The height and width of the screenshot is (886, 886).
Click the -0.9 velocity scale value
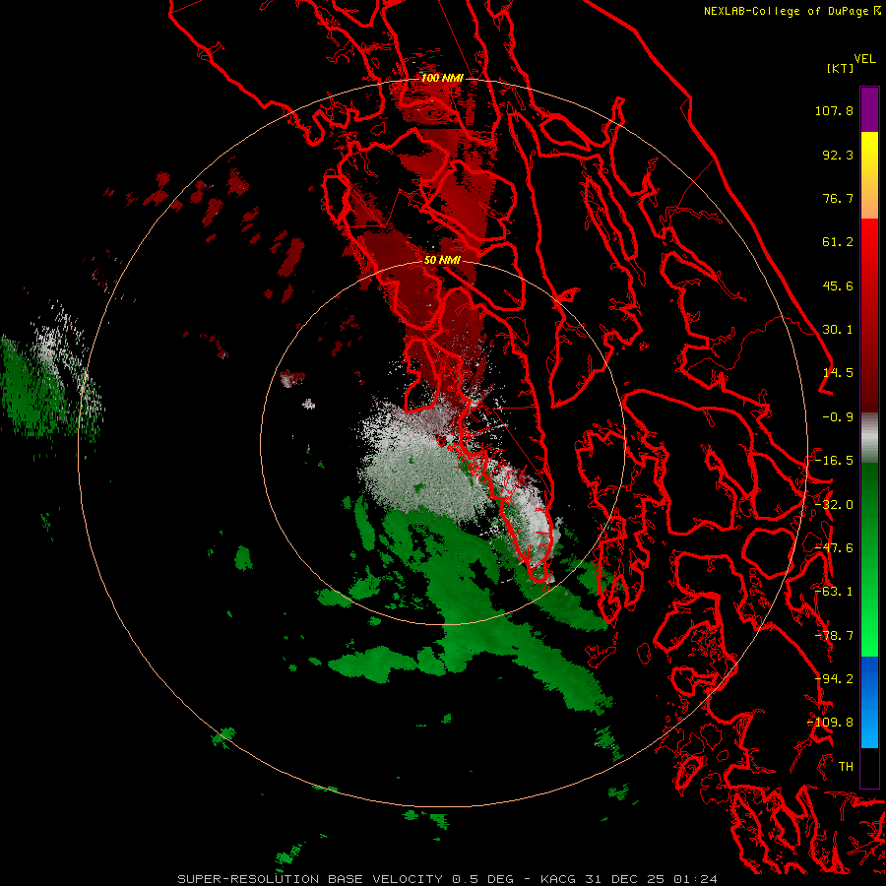tap(838, 417)
